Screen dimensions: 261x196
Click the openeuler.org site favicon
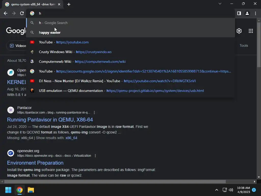coord(11,153)
